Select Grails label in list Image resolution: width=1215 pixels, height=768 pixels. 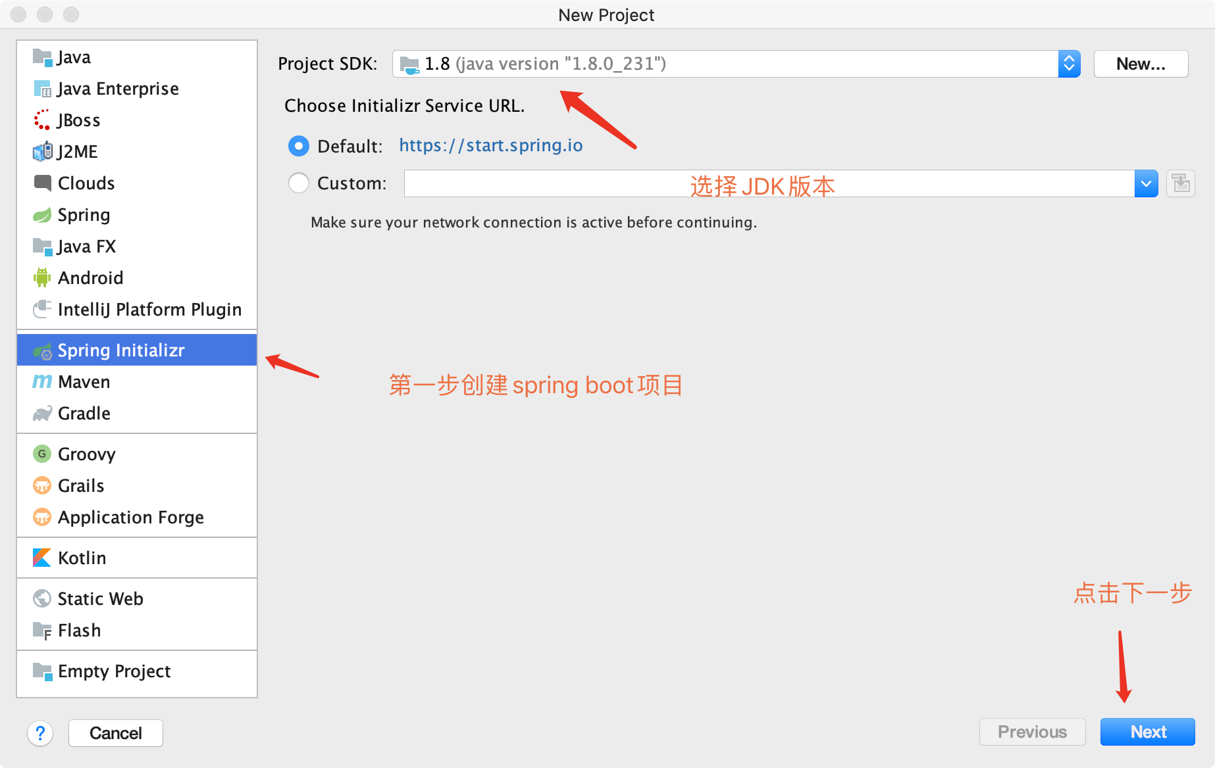point(81,486)
